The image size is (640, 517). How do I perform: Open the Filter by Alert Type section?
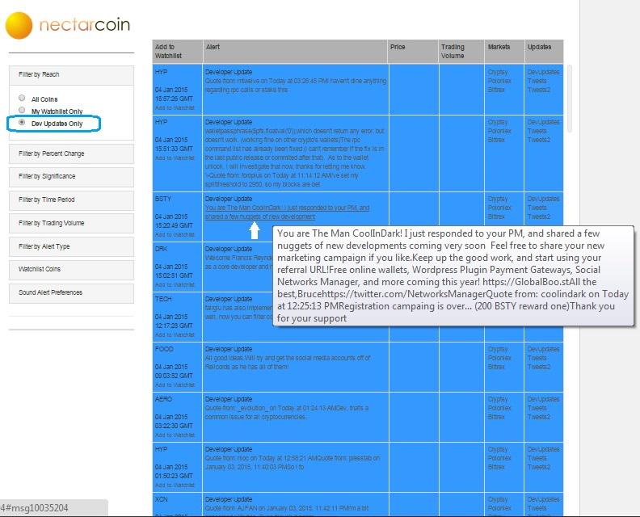(x=71, y=247)
